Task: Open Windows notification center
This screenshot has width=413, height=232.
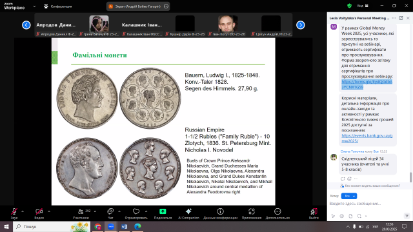Action: click(405, 226)
